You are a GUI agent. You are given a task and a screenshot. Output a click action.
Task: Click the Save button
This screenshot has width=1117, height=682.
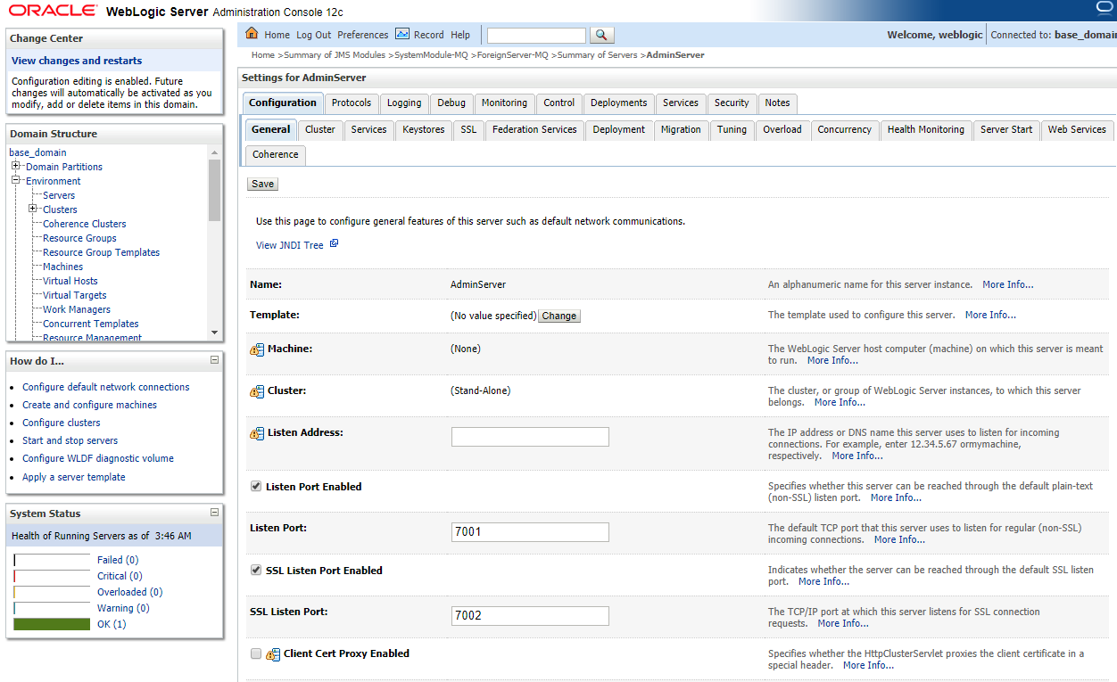(262, 184)
